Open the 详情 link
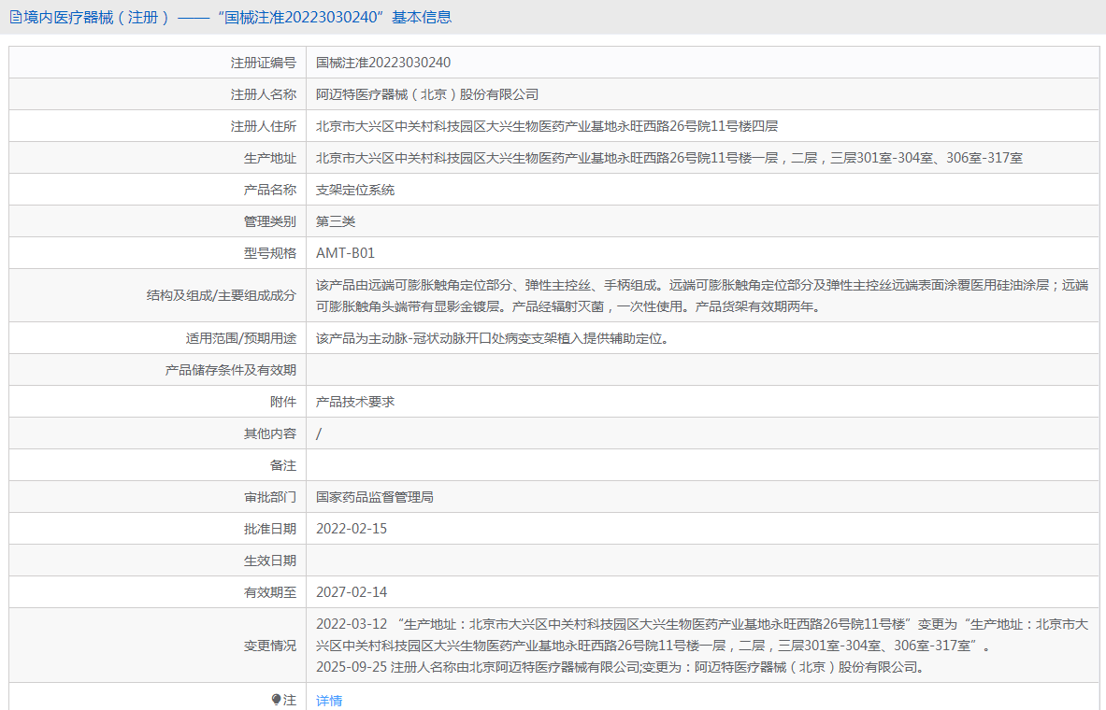This screenshot has height=710, width=1106. 329,700
